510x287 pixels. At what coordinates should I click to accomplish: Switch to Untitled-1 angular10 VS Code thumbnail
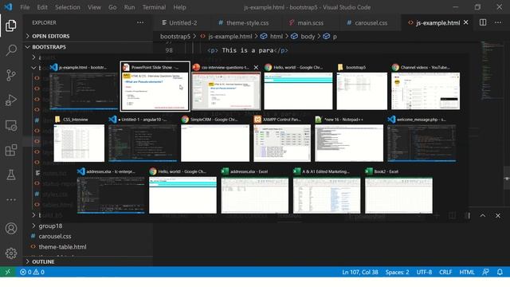(143, 138)
